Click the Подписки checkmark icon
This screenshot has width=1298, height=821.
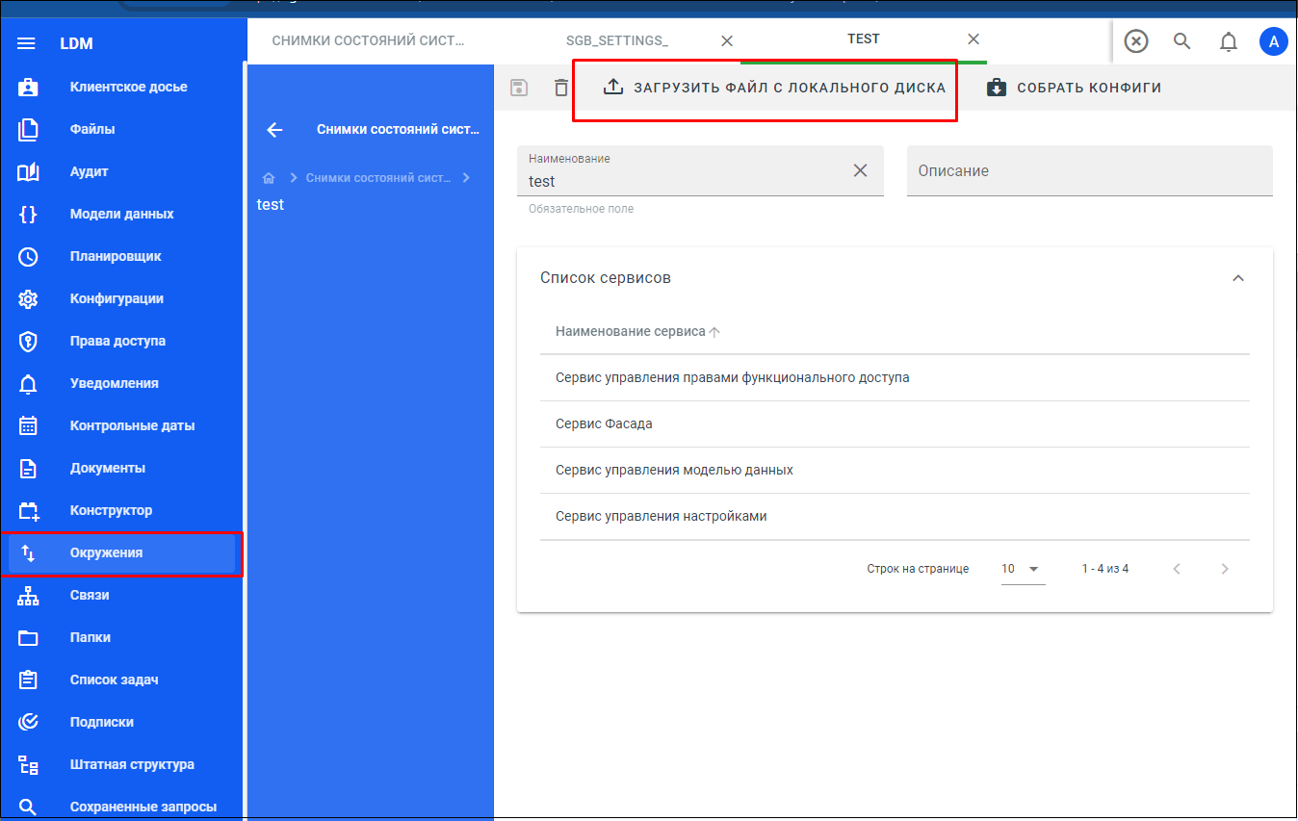(28, 722)
